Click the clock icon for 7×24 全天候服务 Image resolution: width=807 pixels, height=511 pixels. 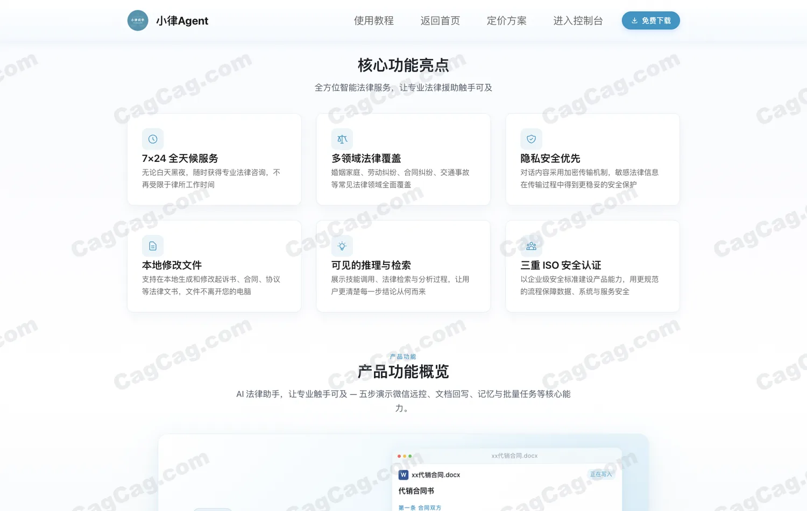pyautogui.click(x=153, y=139)
